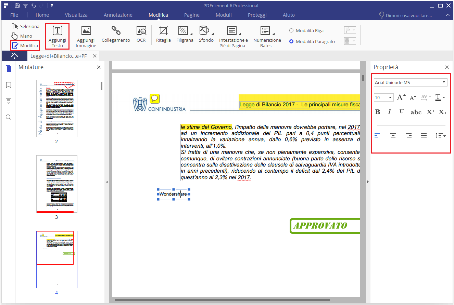Screen dimensions: 454x305
Task: Toggle underline formatting in the Proprietà panel
Action: (x=402, y=112)
